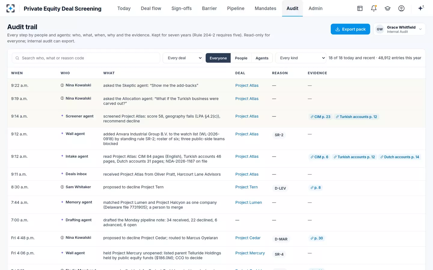
Task: Click the Screener agent sparkle icon
Action: (62, 116)
